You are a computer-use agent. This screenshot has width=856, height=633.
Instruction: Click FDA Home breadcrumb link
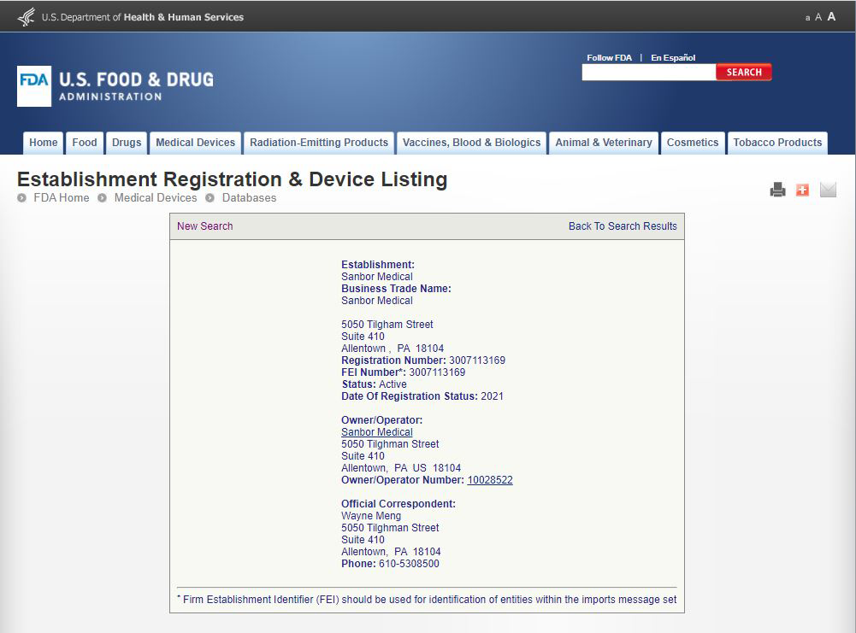coord(62,198)
